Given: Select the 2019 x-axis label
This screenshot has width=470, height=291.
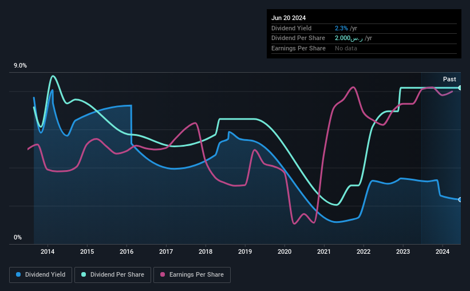Looking at the screenshot, I should (x=245, y=251).
